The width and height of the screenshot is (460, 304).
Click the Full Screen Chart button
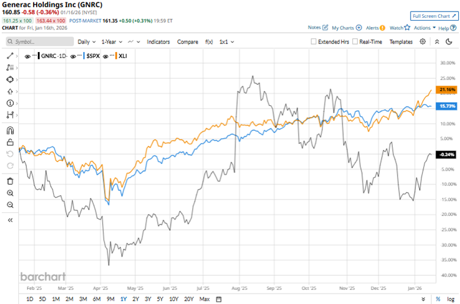click(434, 16)
